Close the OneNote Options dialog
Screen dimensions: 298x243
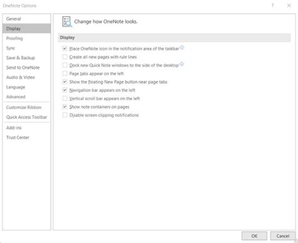(x=289, y=5)
